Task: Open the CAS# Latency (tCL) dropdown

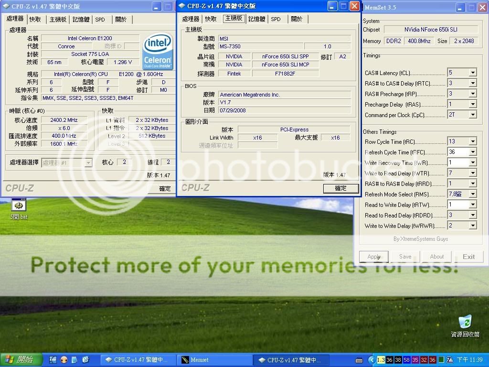Action: (473, 73)
